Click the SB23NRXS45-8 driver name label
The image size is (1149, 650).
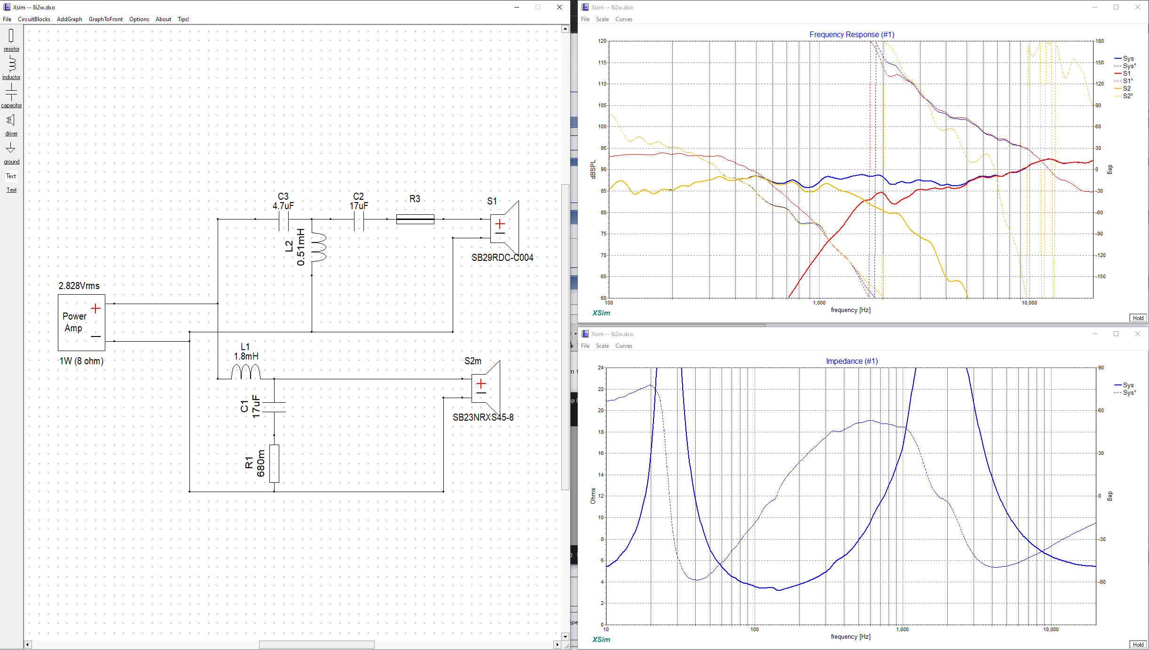point(483,417)
